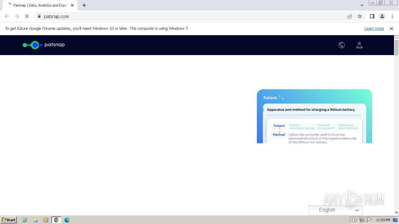This screenshot has width=399, height=224.
Task: Open the Windows Start menu
Action: 8,220
